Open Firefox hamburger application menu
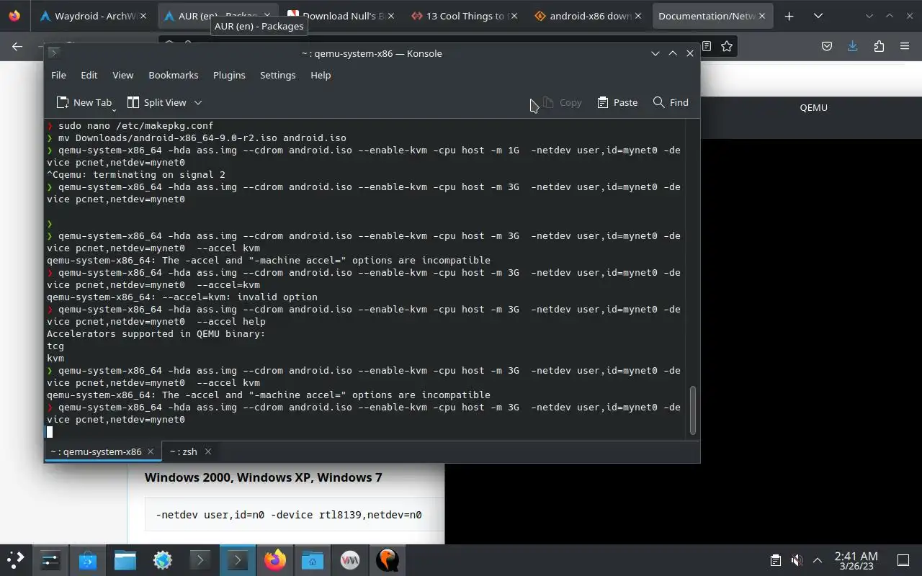 pos(905,46)
